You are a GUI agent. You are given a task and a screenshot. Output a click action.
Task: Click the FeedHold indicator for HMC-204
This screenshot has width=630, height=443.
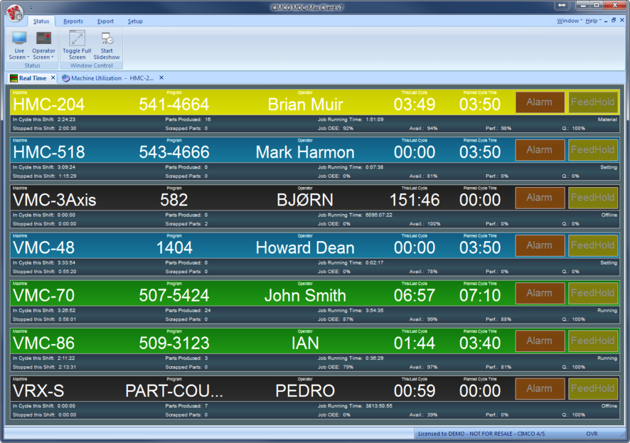click(x=593, y=102)
